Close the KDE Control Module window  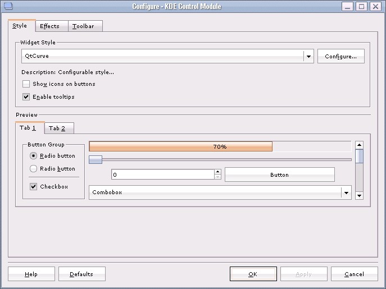click(x=375, y=6)
